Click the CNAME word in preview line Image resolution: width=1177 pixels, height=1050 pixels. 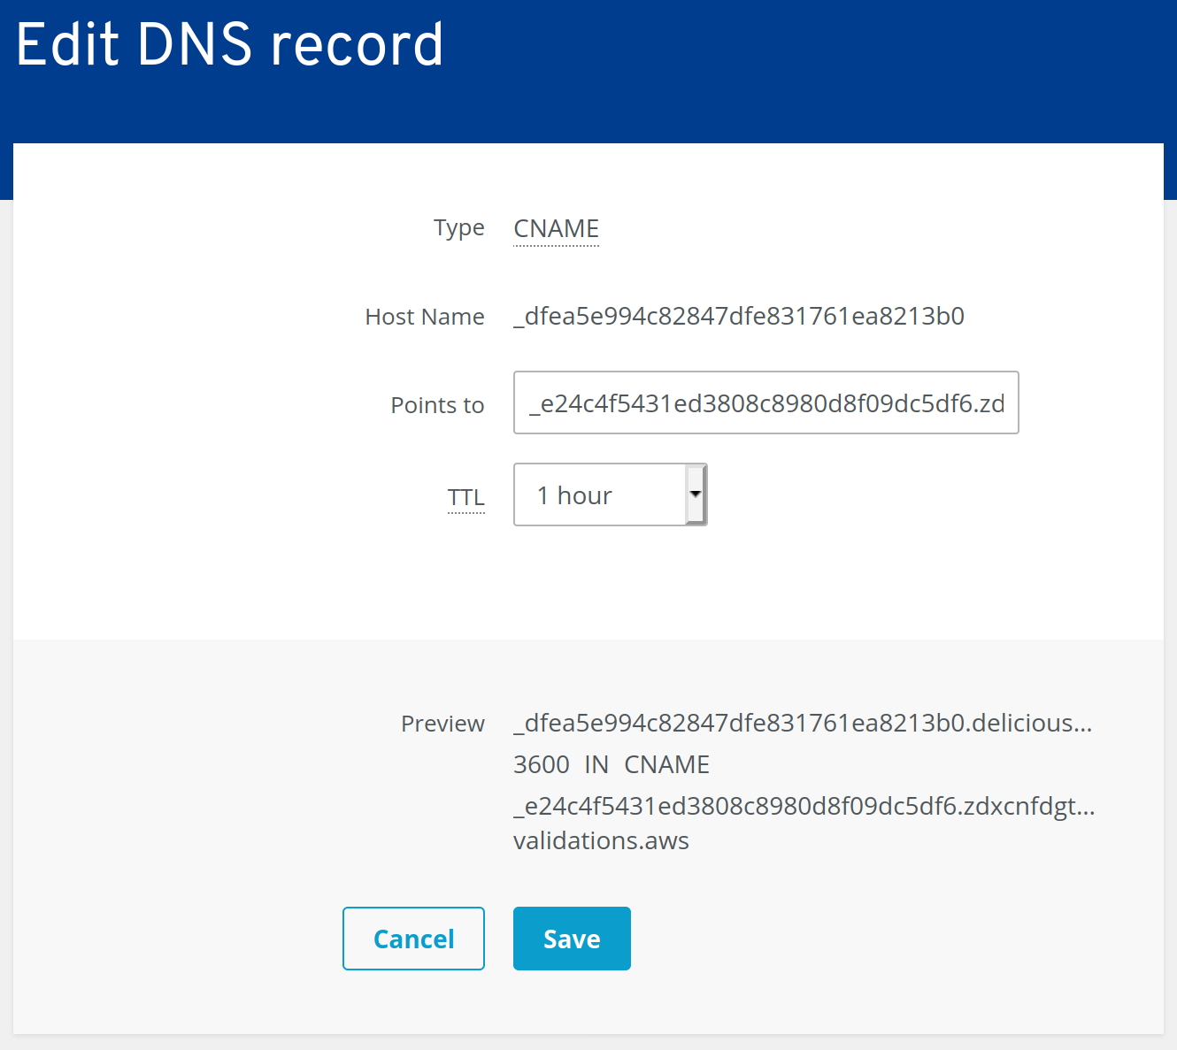click(666, 764)
